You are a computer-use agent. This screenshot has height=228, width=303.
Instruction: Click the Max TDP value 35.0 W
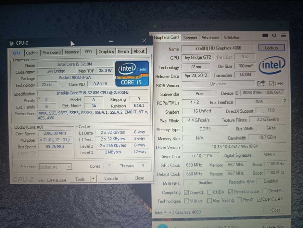click(105, 71)
